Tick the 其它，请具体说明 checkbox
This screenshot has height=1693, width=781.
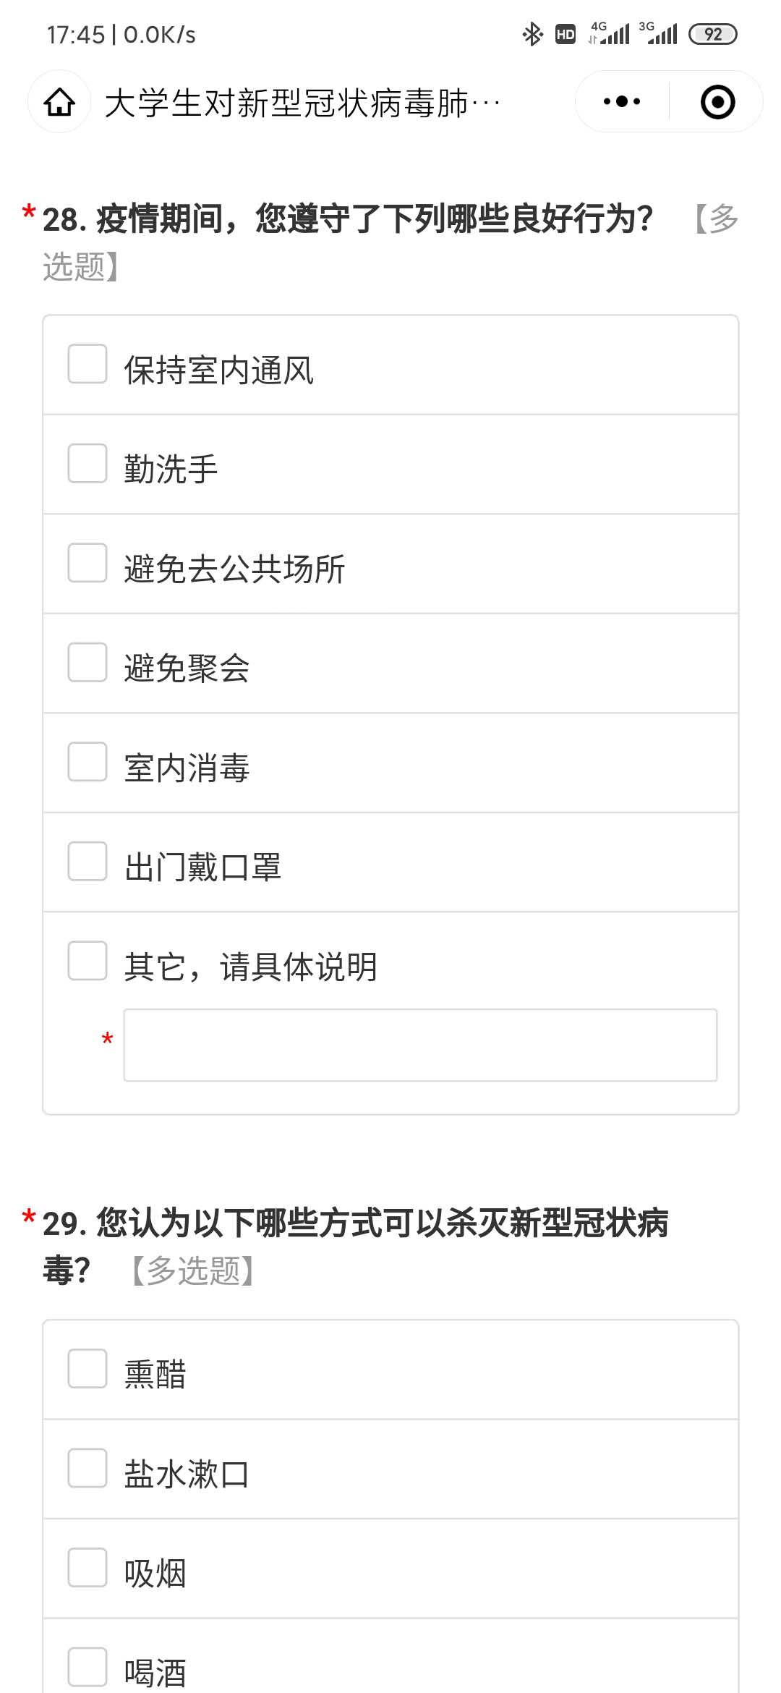88,961
